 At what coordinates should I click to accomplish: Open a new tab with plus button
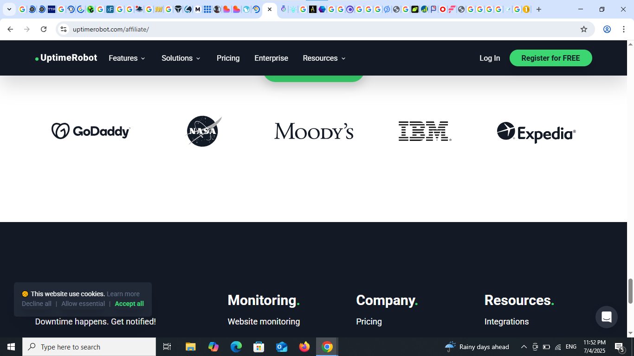pos(539,9)
